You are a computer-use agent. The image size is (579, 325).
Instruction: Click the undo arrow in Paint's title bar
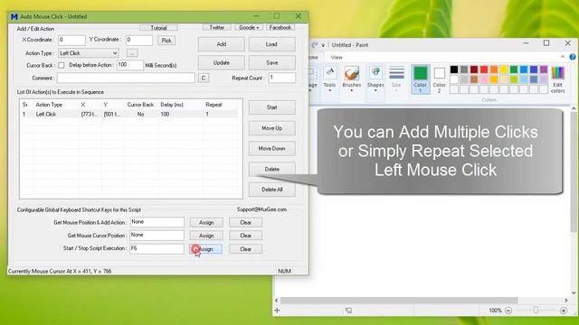(315, 45)
